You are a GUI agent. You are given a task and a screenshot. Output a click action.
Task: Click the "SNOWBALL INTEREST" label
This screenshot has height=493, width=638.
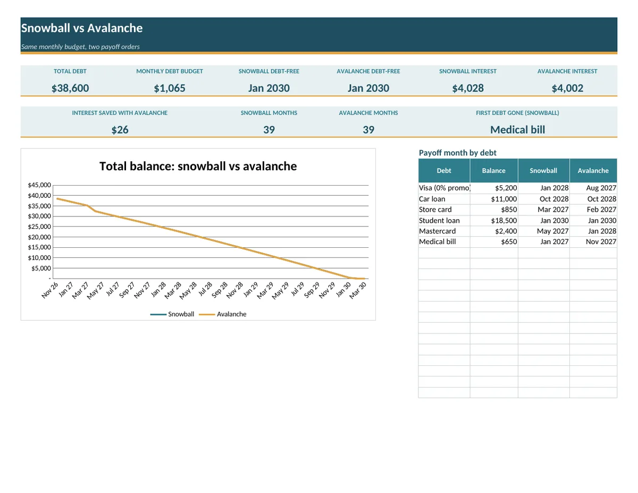point(468,71)
